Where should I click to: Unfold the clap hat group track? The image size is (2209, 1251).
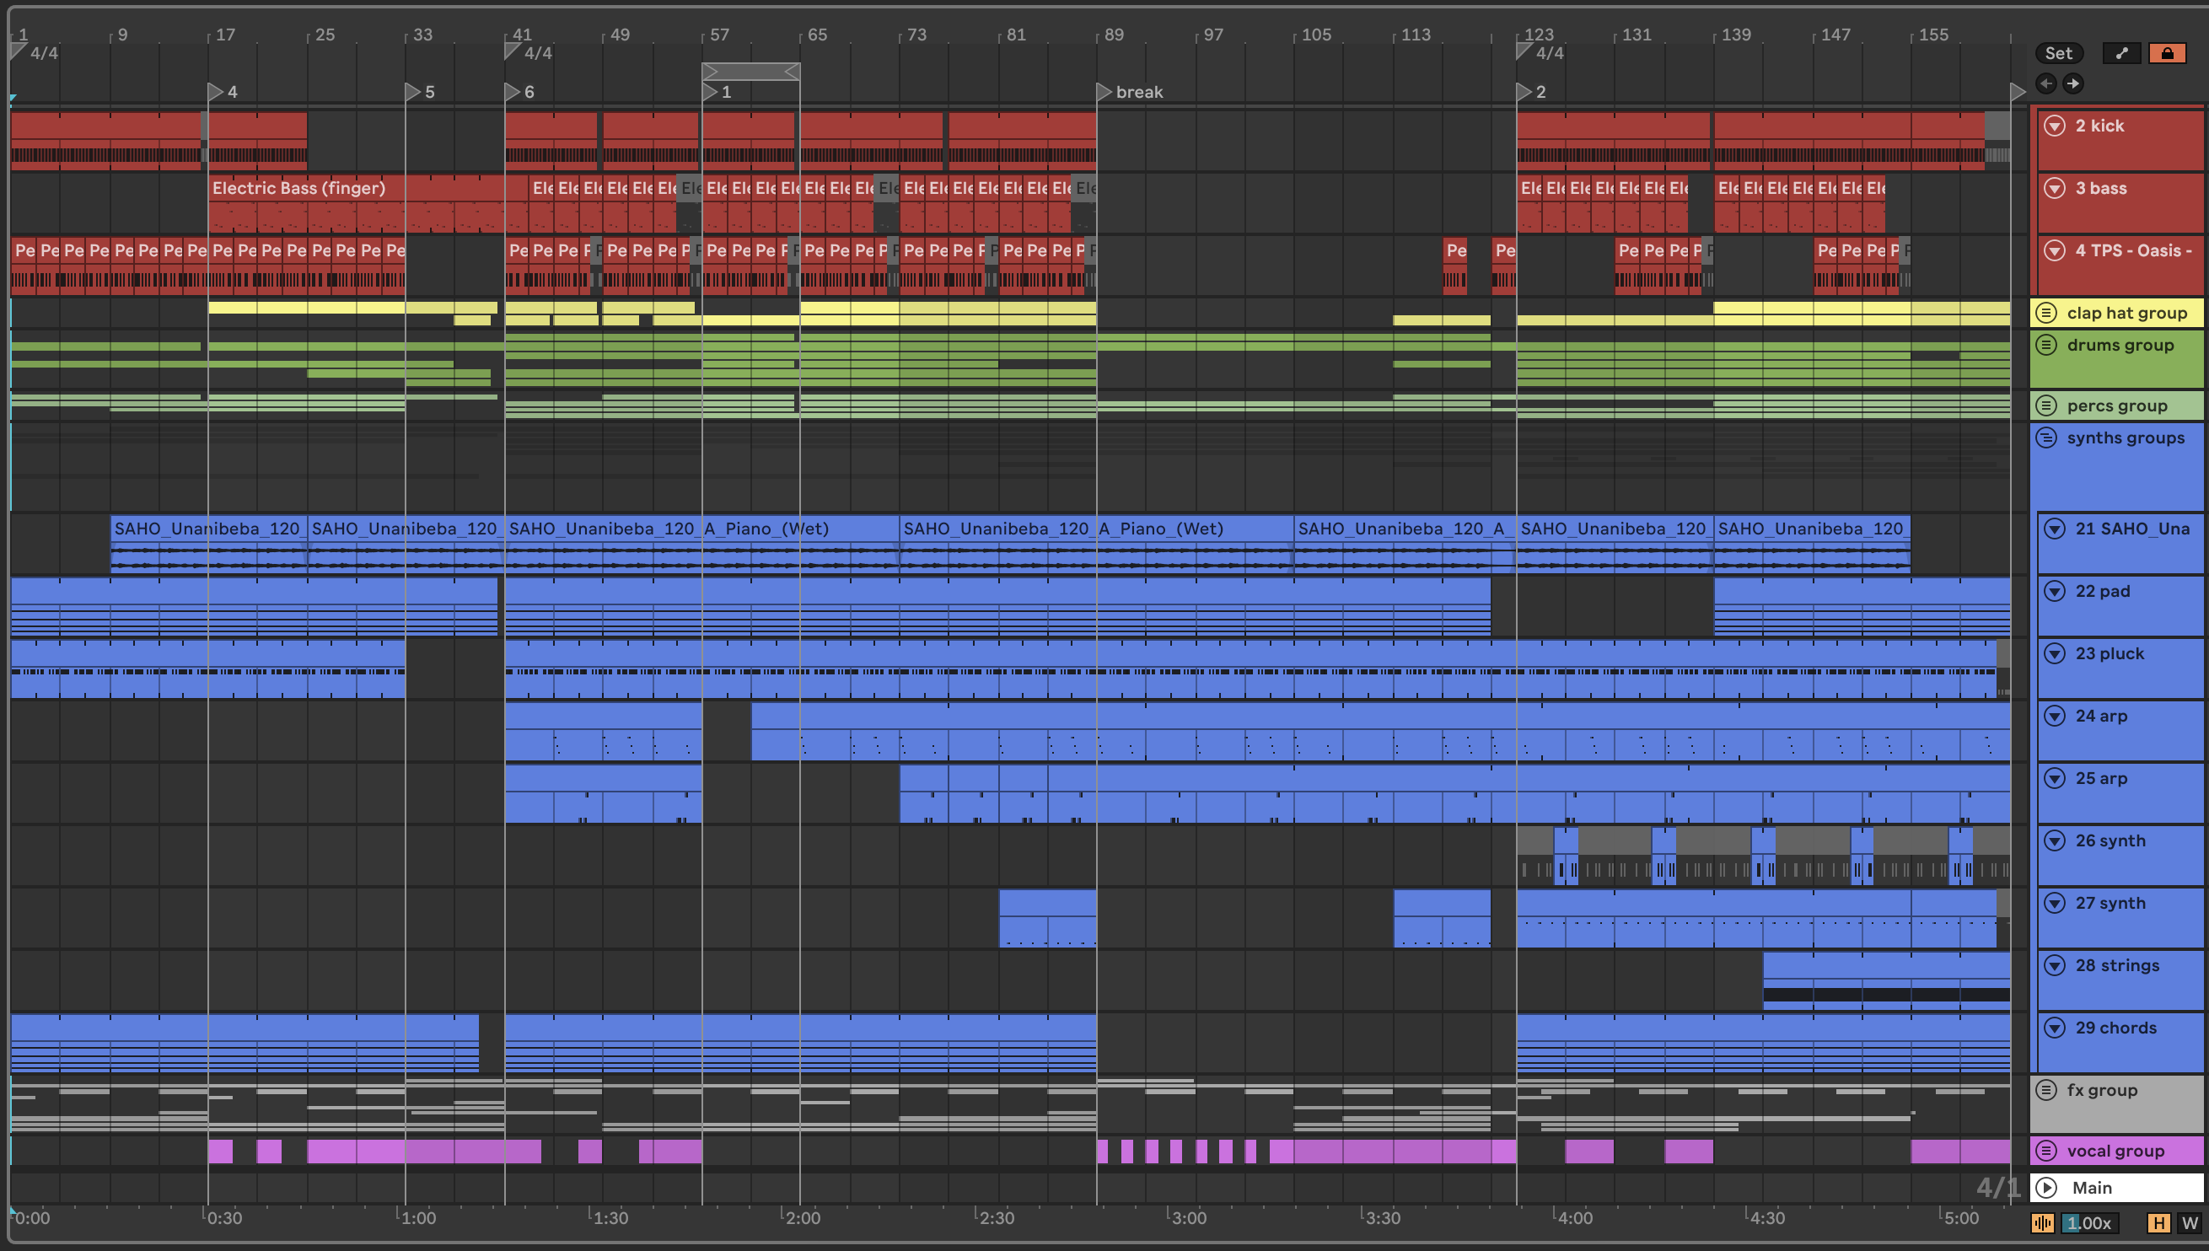coord(2046,313)
